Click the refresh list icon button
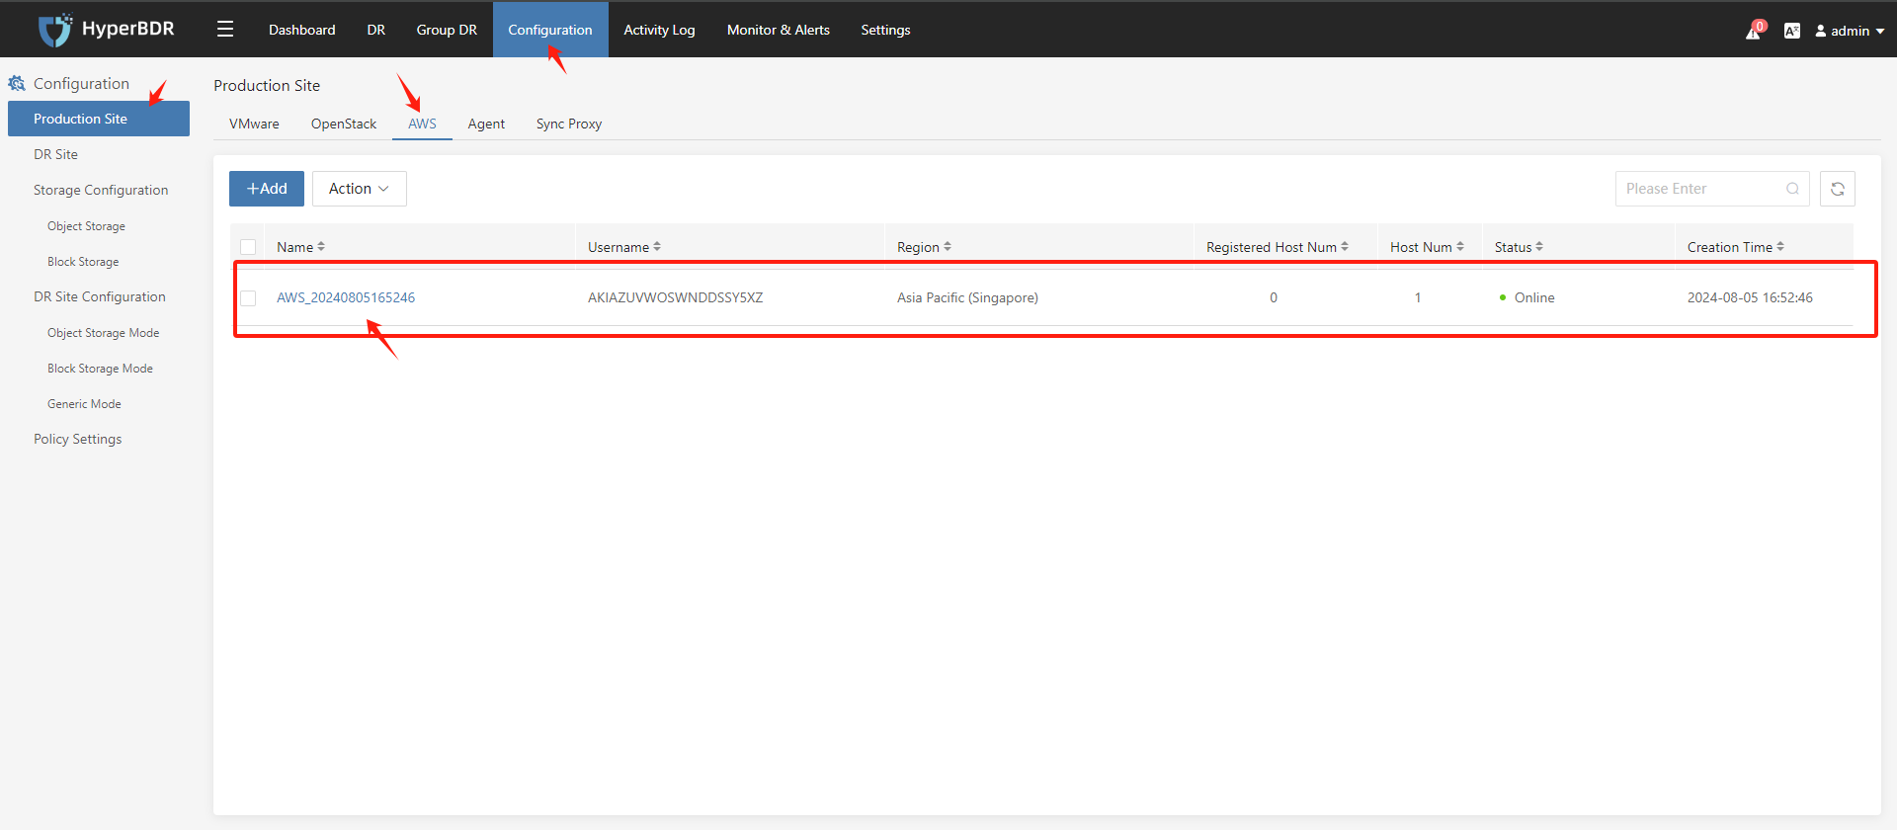1897x830 pixels. pos(1838,189)
